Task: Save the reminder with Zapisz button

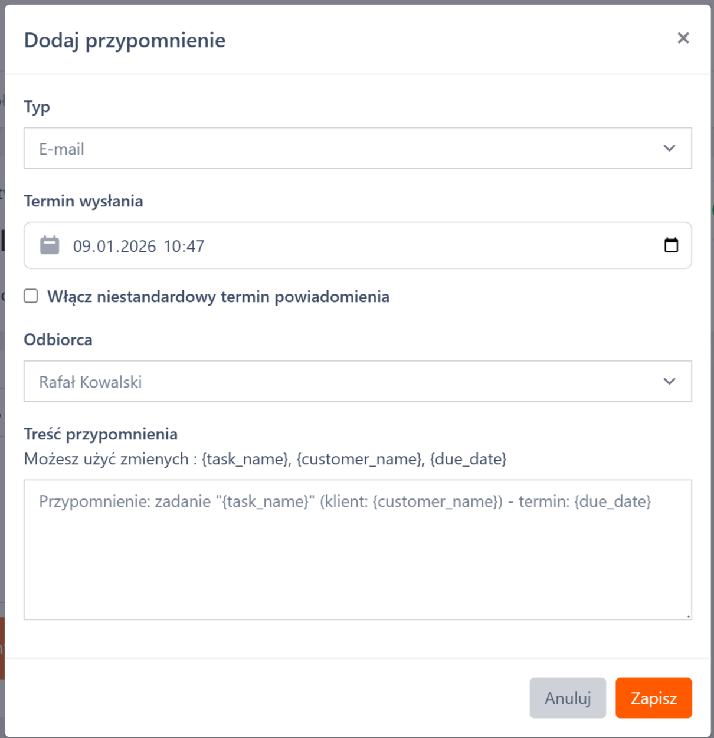Action: [x=653, y=698]
